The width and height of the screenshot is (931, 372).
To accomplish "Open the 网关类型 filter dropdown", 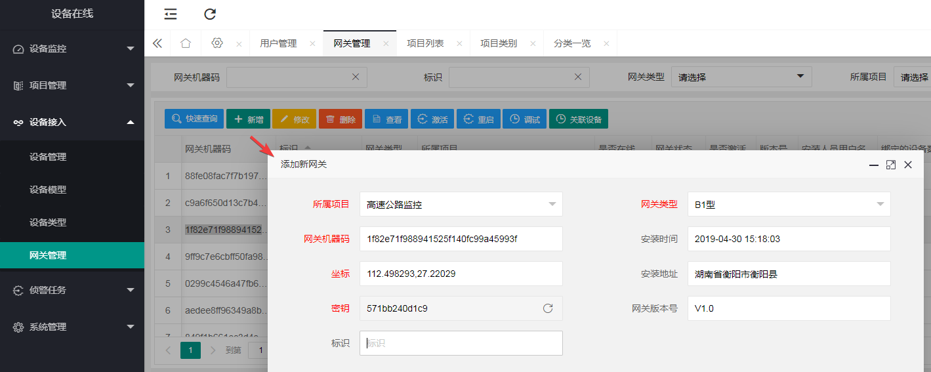I will (x=741, y=77).
